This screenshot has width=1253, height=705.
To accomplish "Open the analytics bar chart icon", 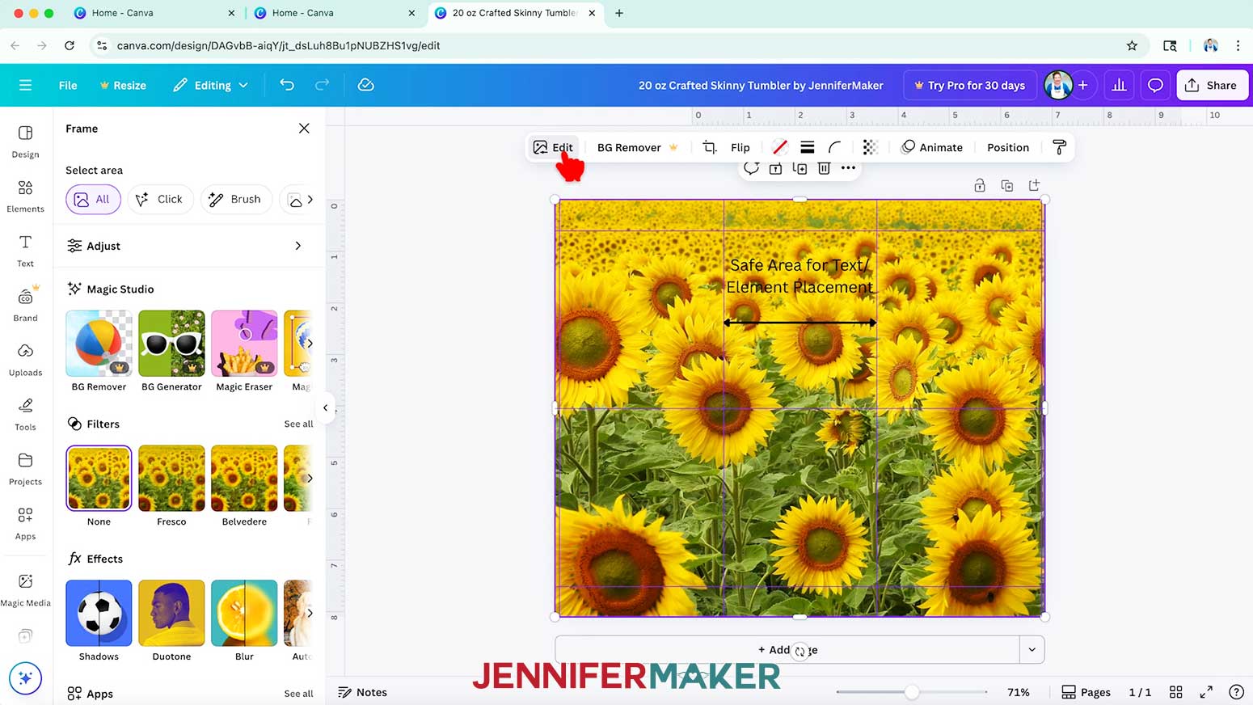I will (x=1119, y=85).
